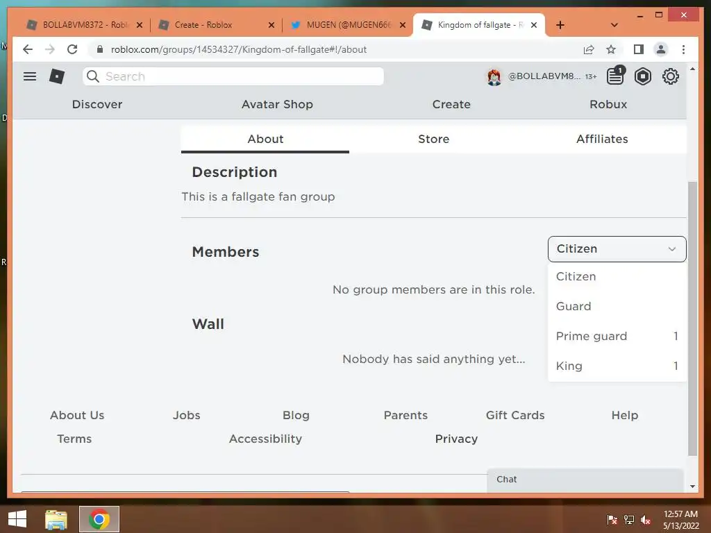
Task: Open the taskbar clock showing 12:57 AM
Action: click(680, 520)
